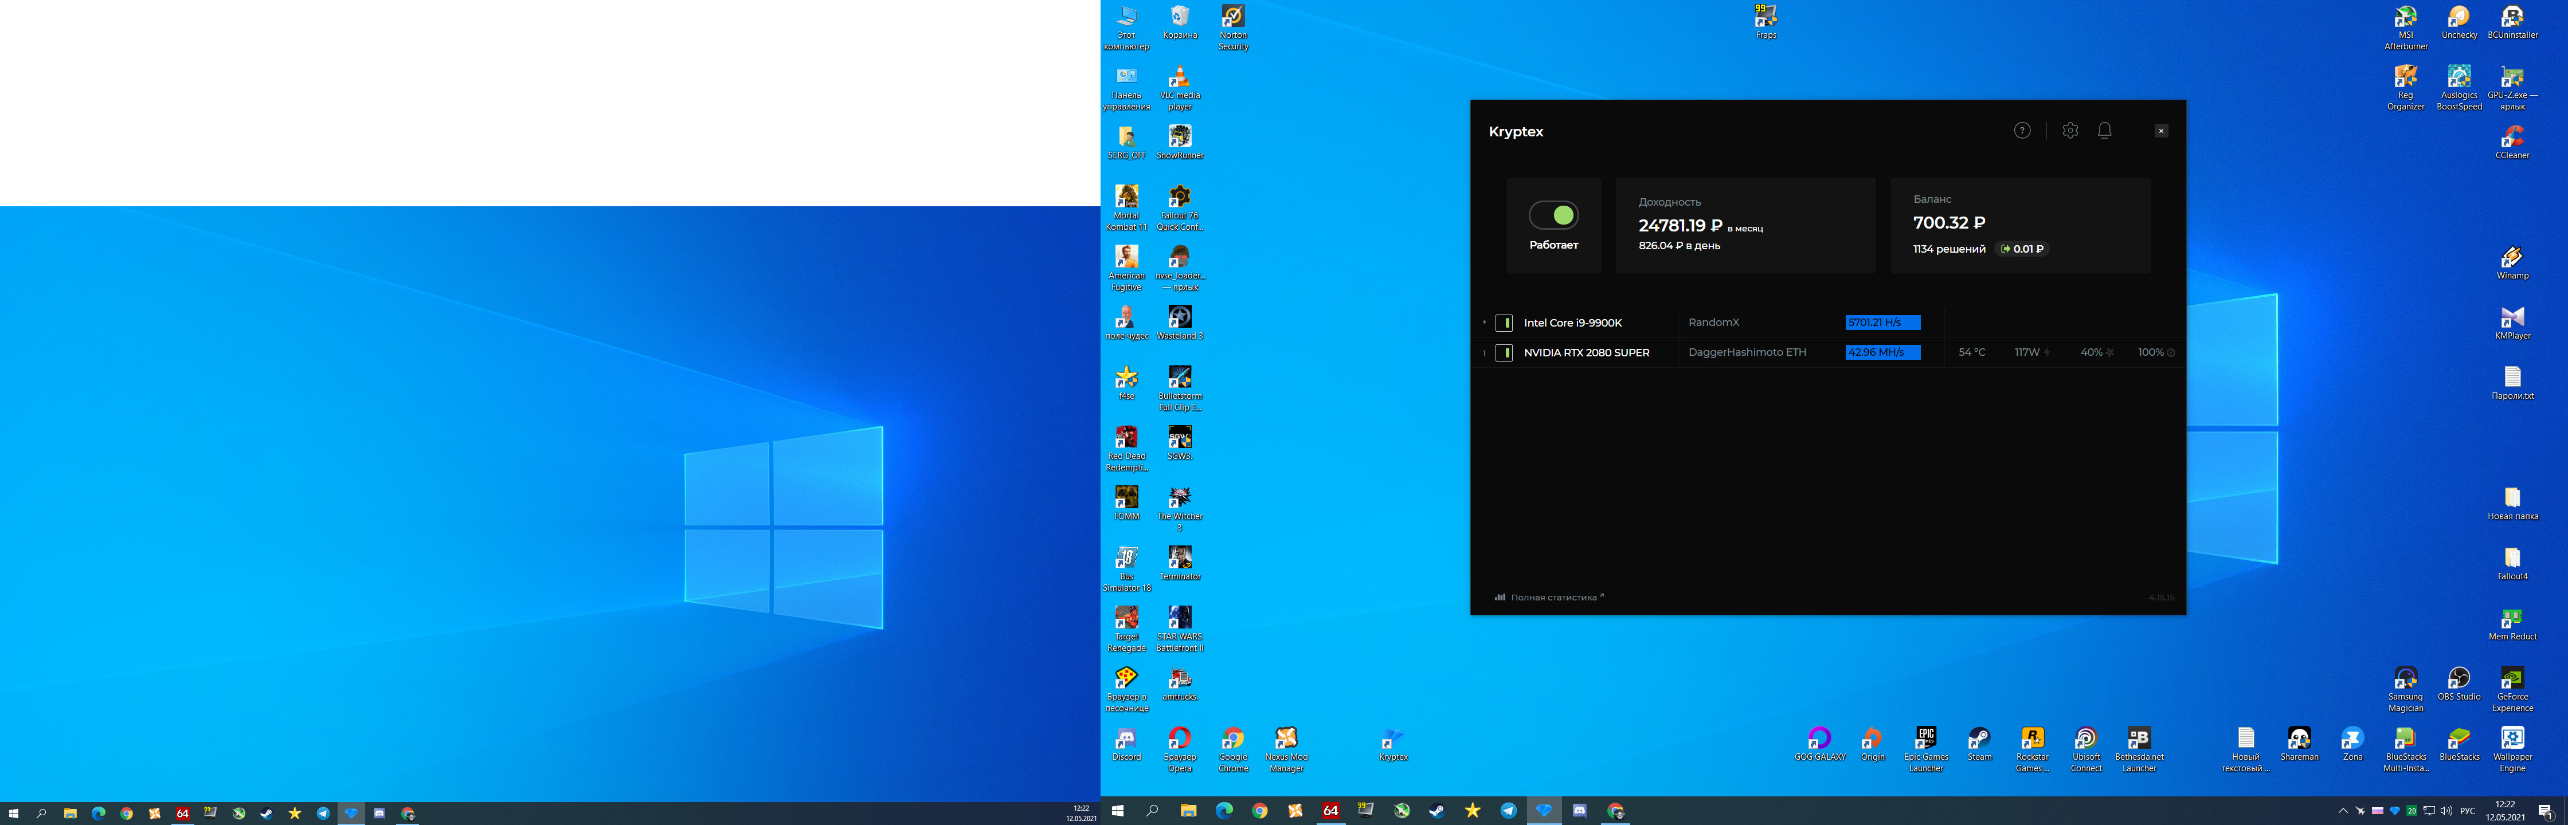Close the Kryptex window
The image size is (2568, 825).
coord(2160,131)
